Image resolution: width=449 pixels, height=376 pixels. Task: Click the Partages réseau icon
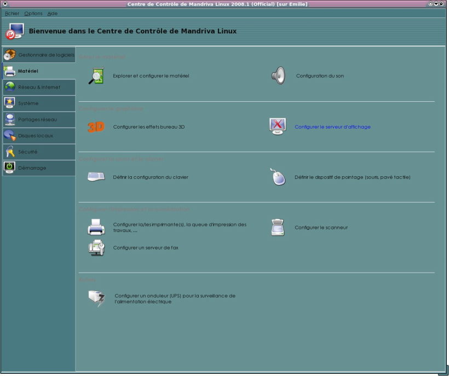10,119
